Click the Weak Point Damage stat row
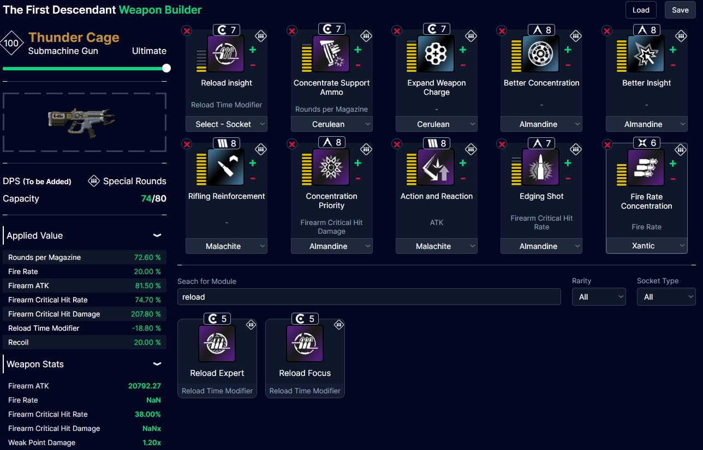Viewport: 703px width, 450px height. [x=85, y=442]
